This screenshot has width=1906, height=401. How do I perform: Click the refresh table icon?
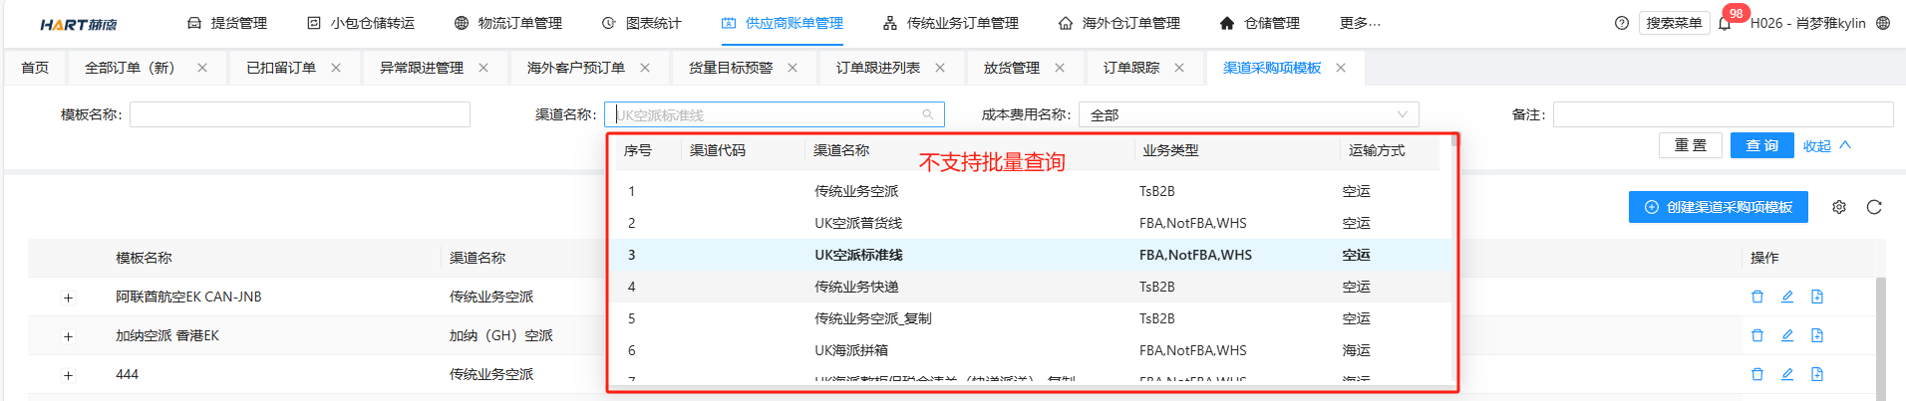1874,207
